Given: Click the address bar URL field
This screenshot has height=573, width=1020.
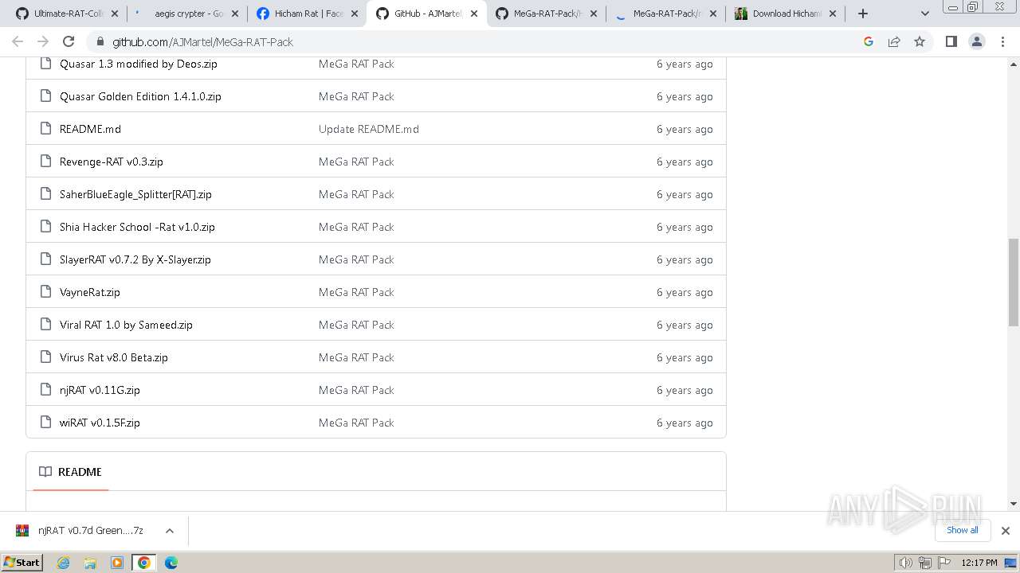Looking at the screenshot, I should (478, 41).
